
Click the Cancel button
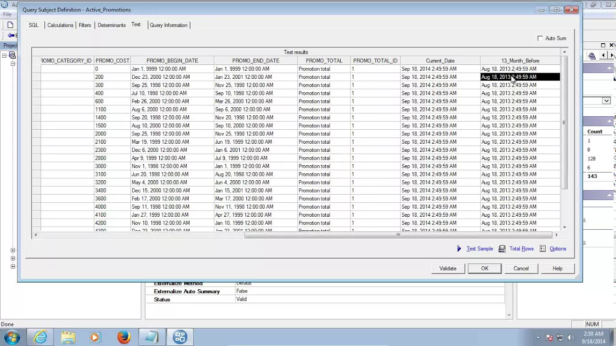click(x=521, y=269)
